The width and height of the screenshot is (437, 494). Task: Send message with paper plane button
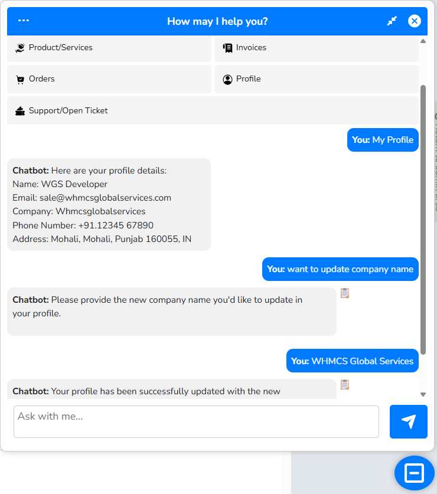click(x=408, y=421)
